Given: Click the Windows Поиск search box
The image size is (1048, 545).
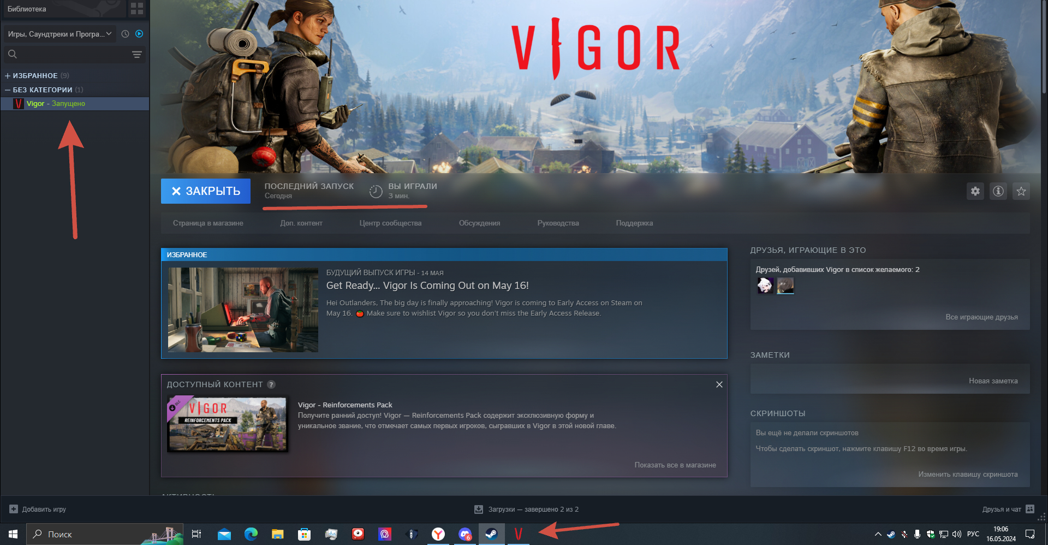Looking at the screenshot, I should pyautogui.click(x=105, y=534).
